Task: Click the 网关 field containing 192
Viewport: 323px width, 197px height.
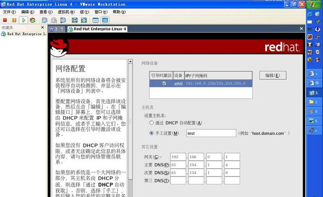Action: point(178,157)
